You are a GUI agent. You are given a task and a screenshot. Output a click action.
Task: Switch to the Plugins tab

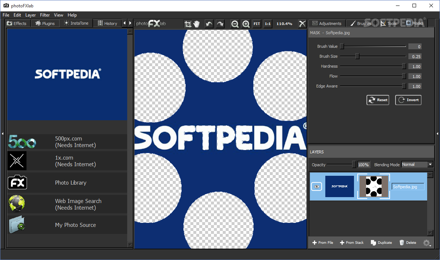click(45, 23)
